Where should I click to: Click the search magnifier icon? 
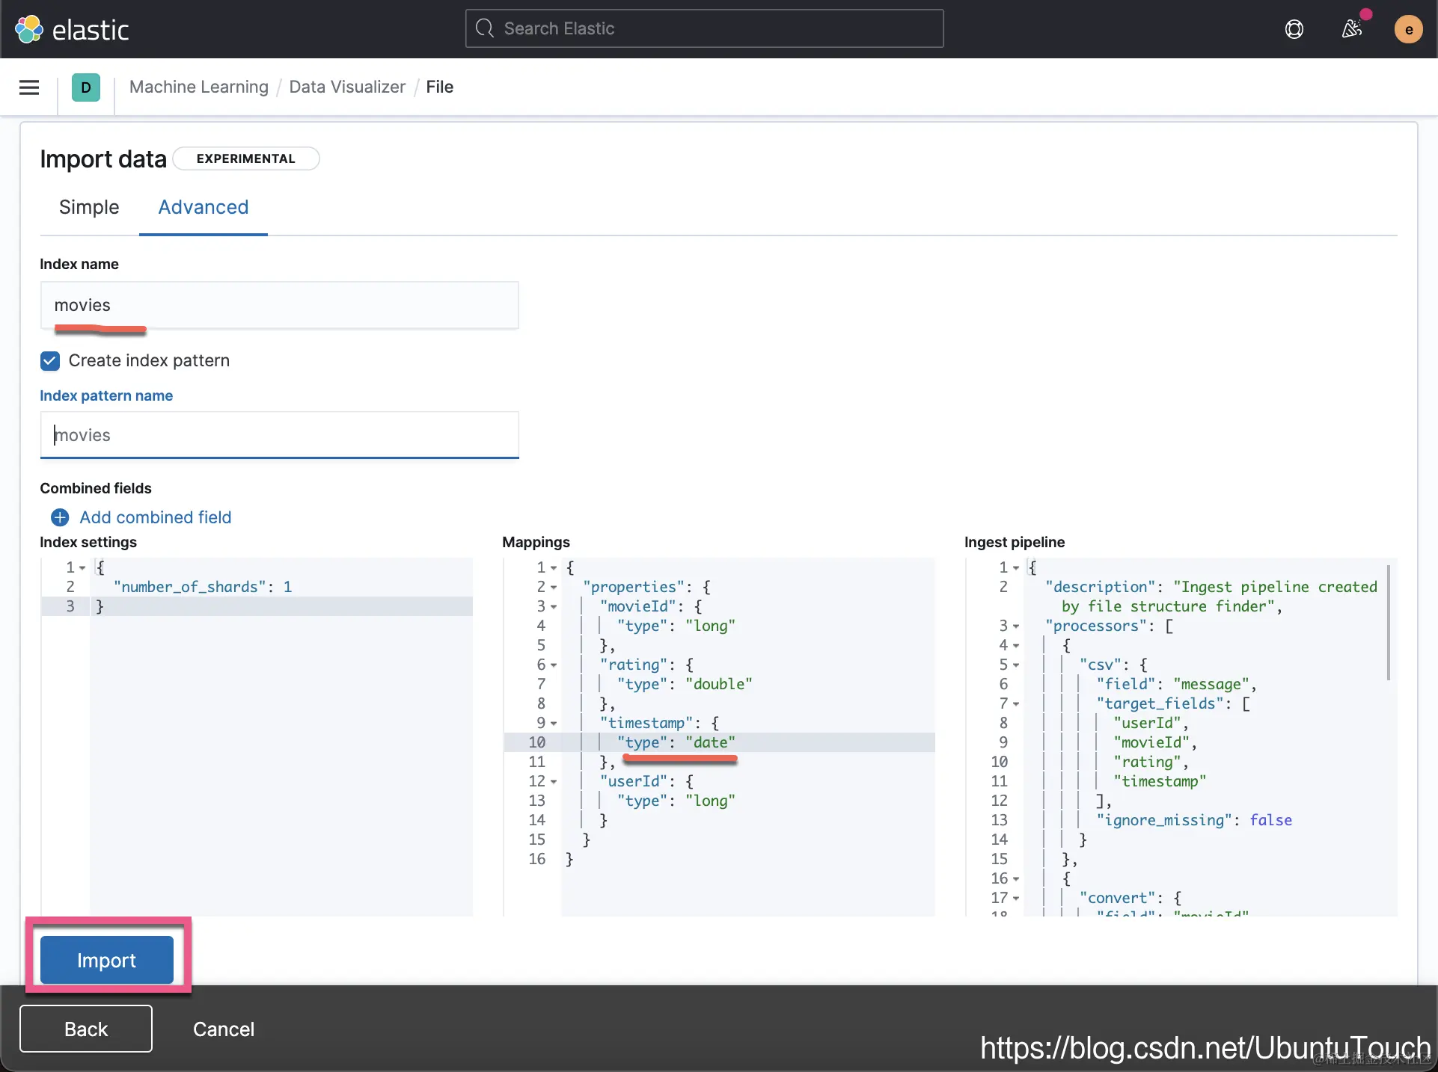(485, 28)
